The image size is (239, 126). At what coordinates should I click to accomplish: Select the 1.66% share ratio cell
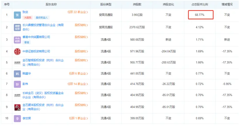[x=200, y=62]
